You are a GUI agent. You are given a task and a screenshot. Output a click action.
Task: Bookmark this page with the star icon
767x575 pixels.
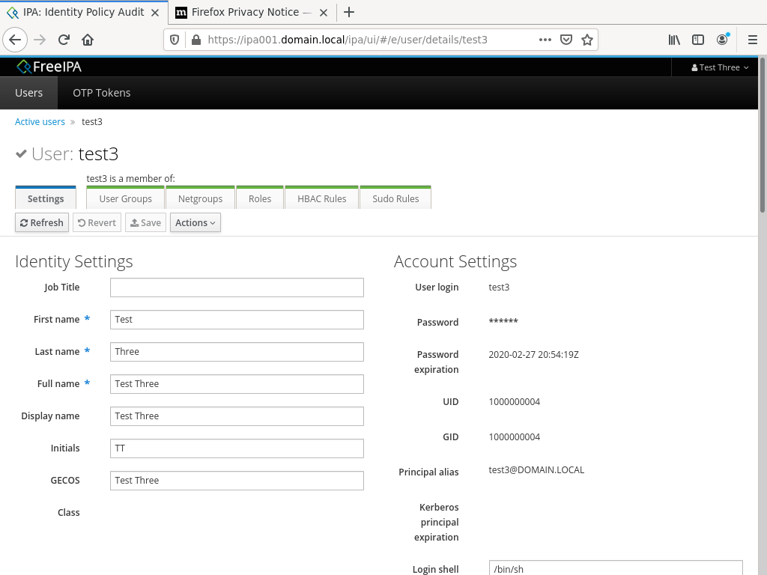click(587, 40)
